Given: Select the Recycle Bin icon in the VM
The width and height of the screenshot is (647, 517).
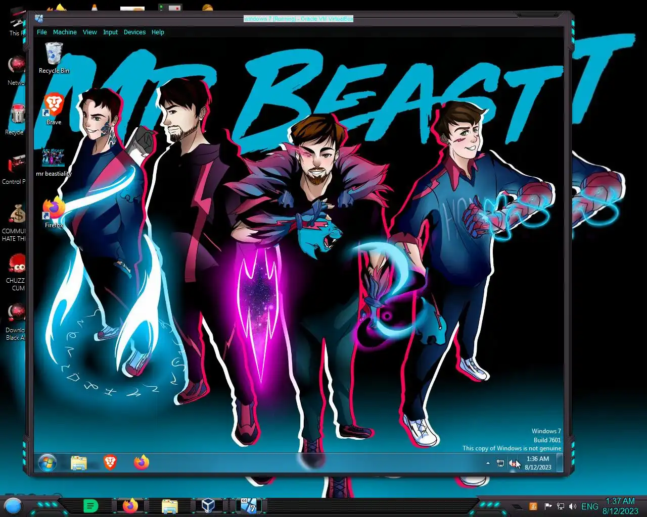Looking at the screenshot, I should tap(54, 58).
